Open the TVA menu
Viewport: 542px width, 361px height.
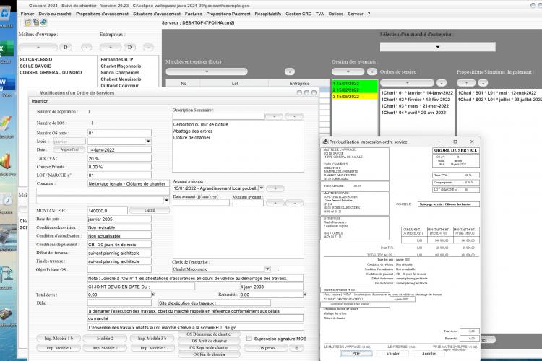[x=319, y=14]
